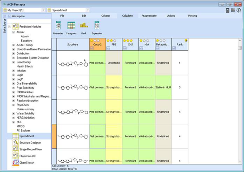
Task: Click Rank value 3 cell
Action: point(180,88)
